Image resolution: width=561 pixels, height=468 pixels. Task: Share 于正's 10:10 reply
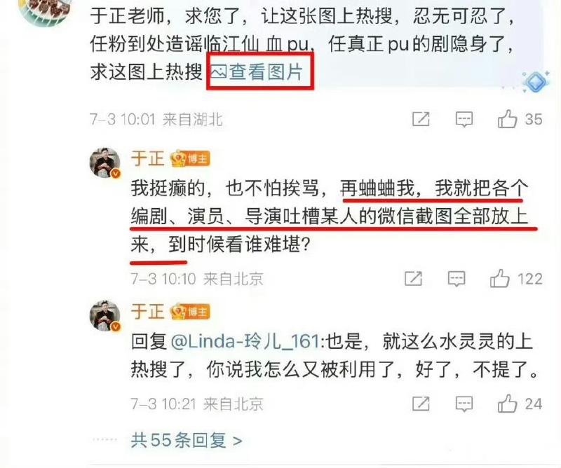click(413, 279)
